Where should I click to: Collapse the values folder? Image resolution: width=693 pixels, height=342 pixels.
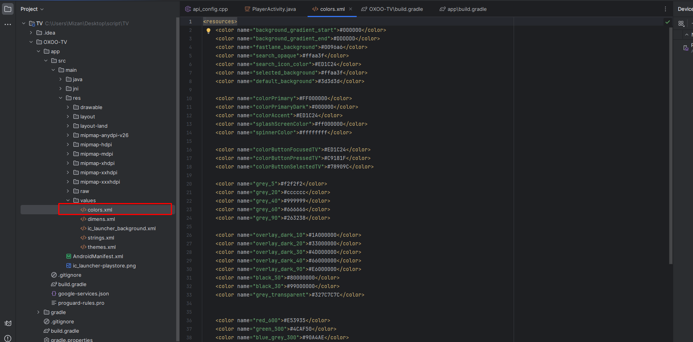[68, 200]
